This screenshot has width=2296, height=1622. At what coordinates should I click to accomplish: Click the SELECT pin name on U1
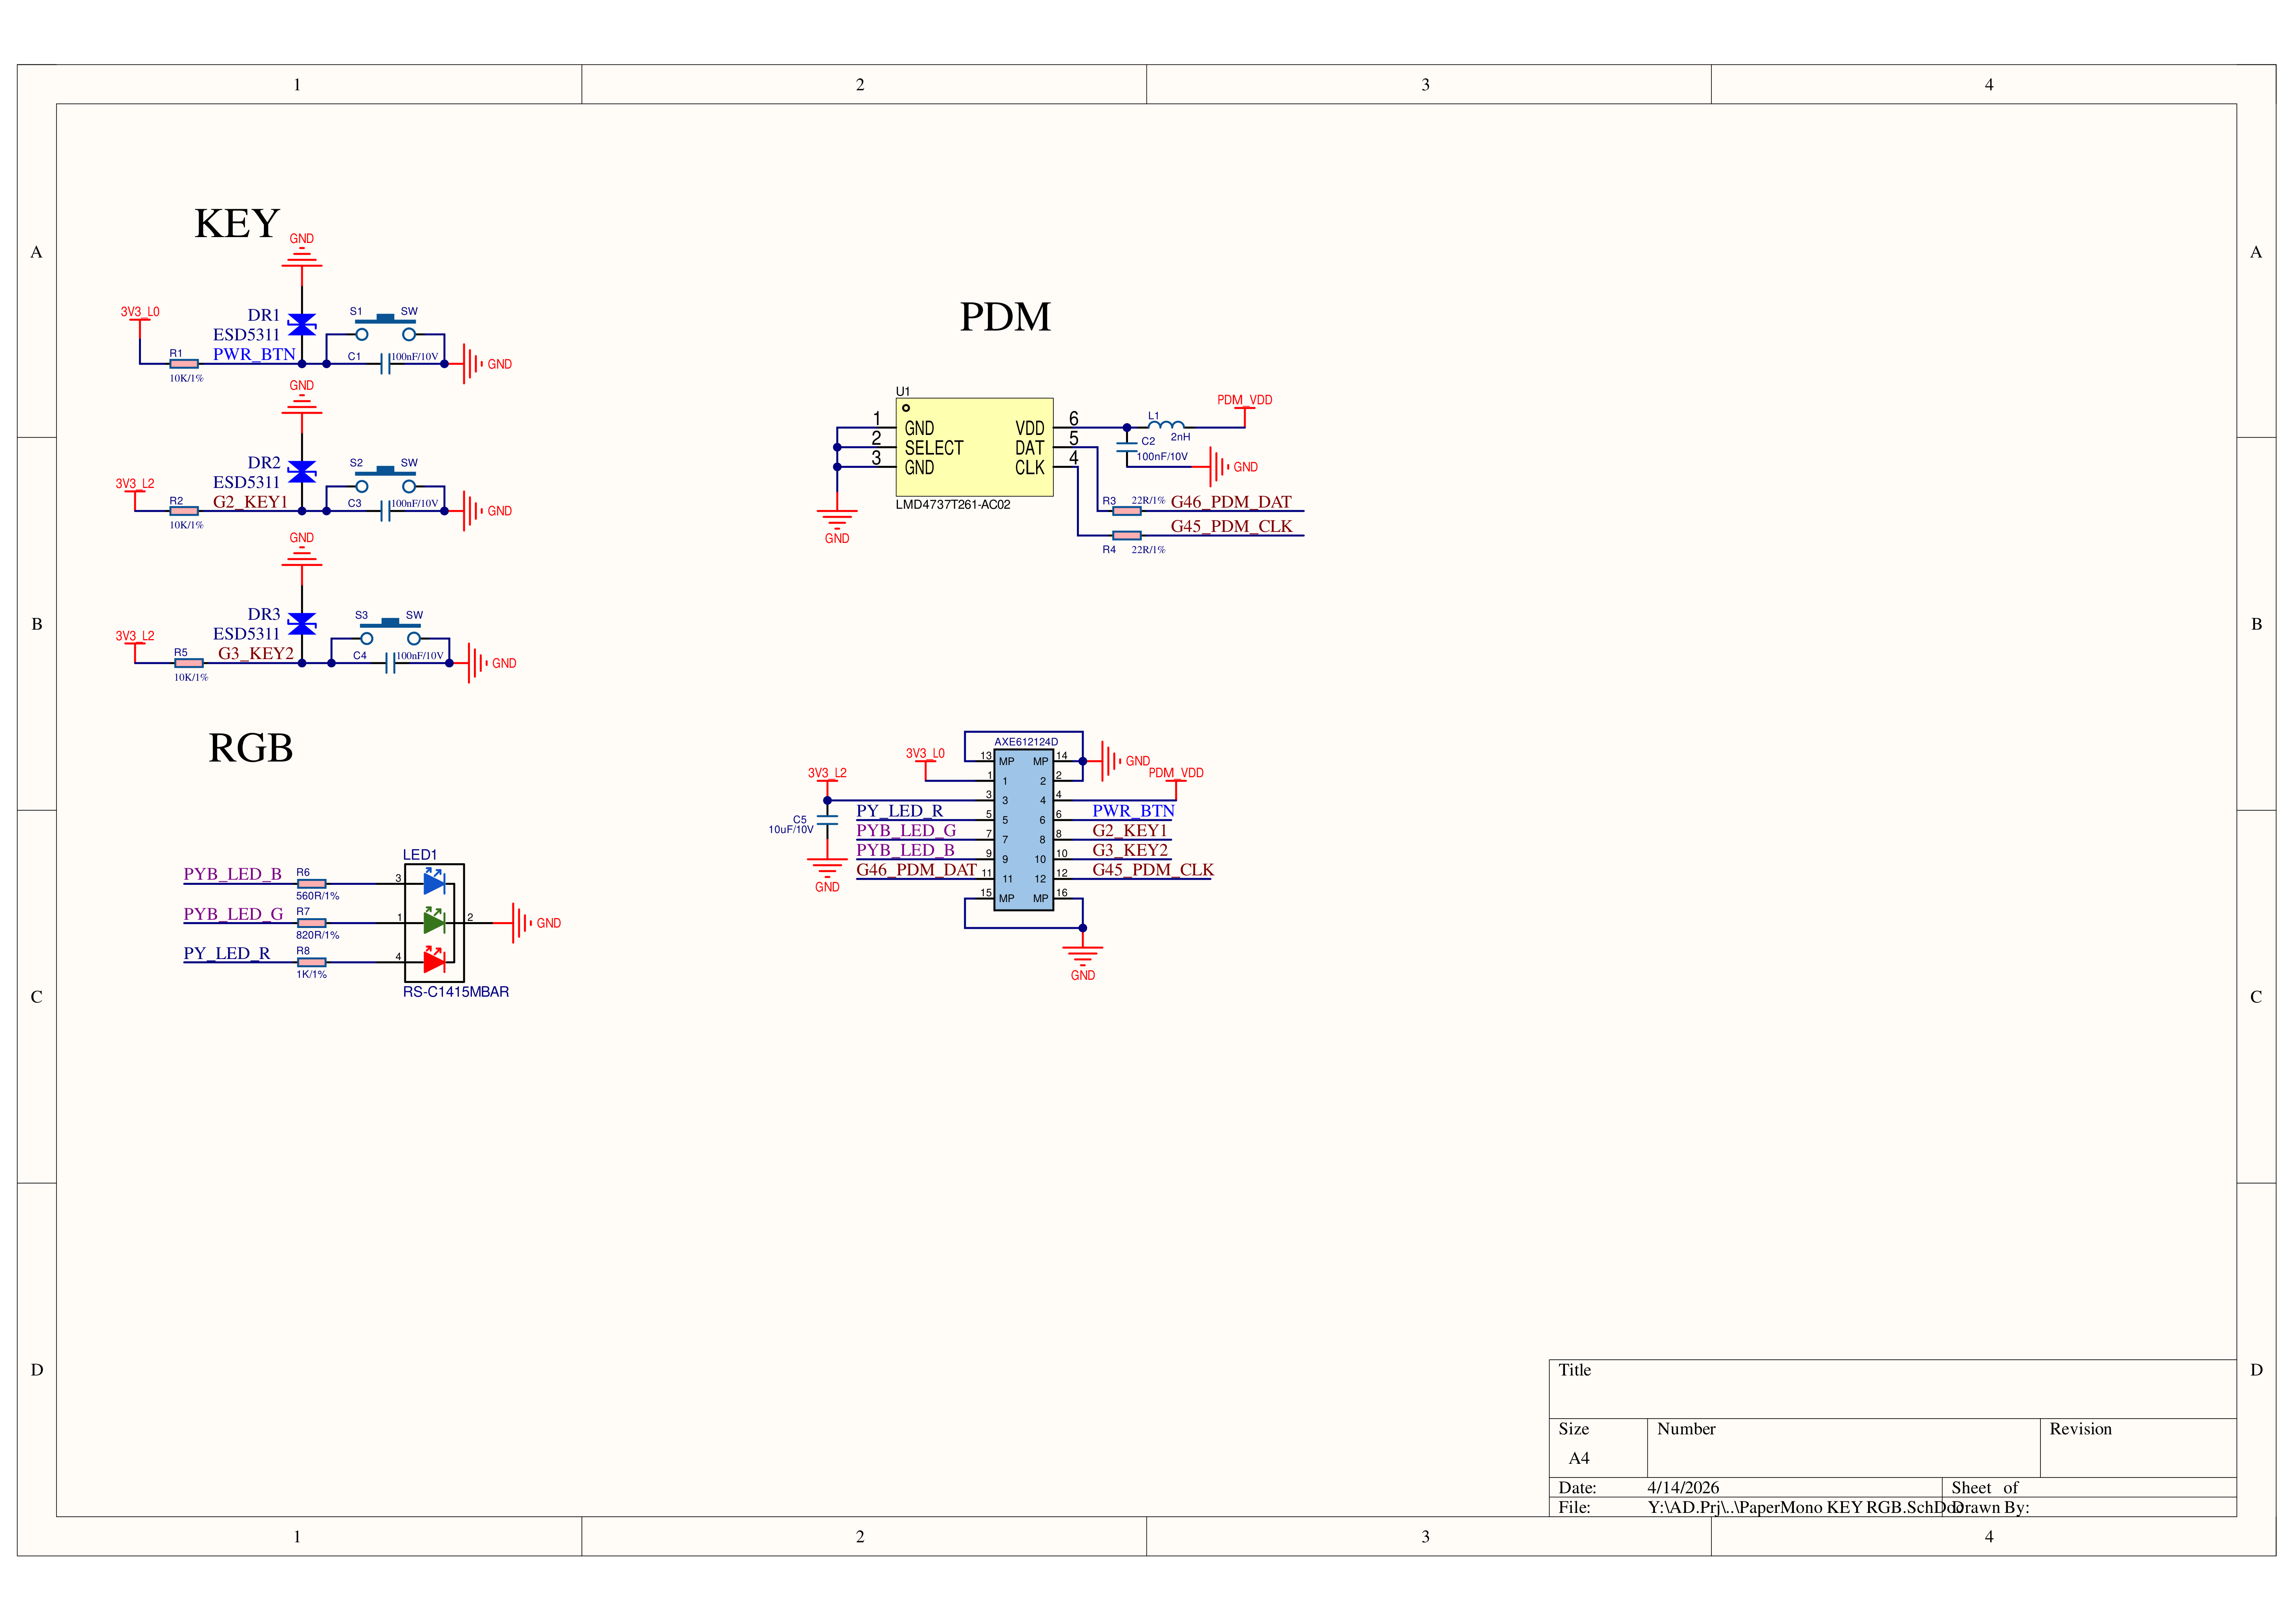coord(934,448)
